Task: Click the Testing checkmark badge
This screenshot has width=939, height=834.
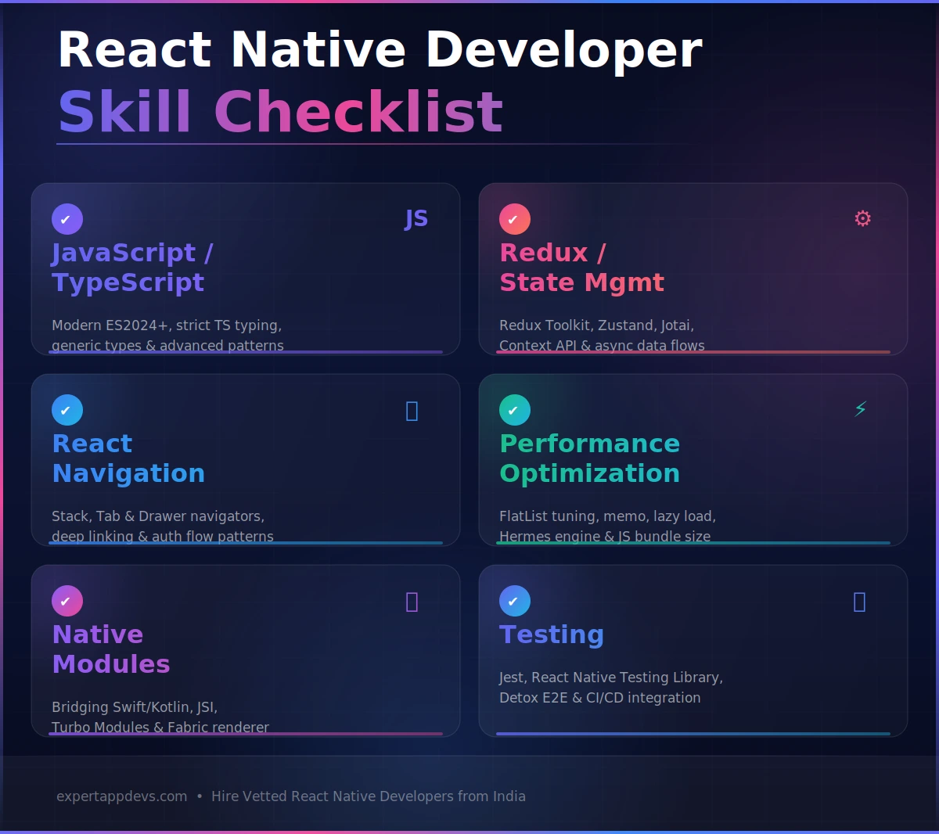Action: [x=515, y=601]
